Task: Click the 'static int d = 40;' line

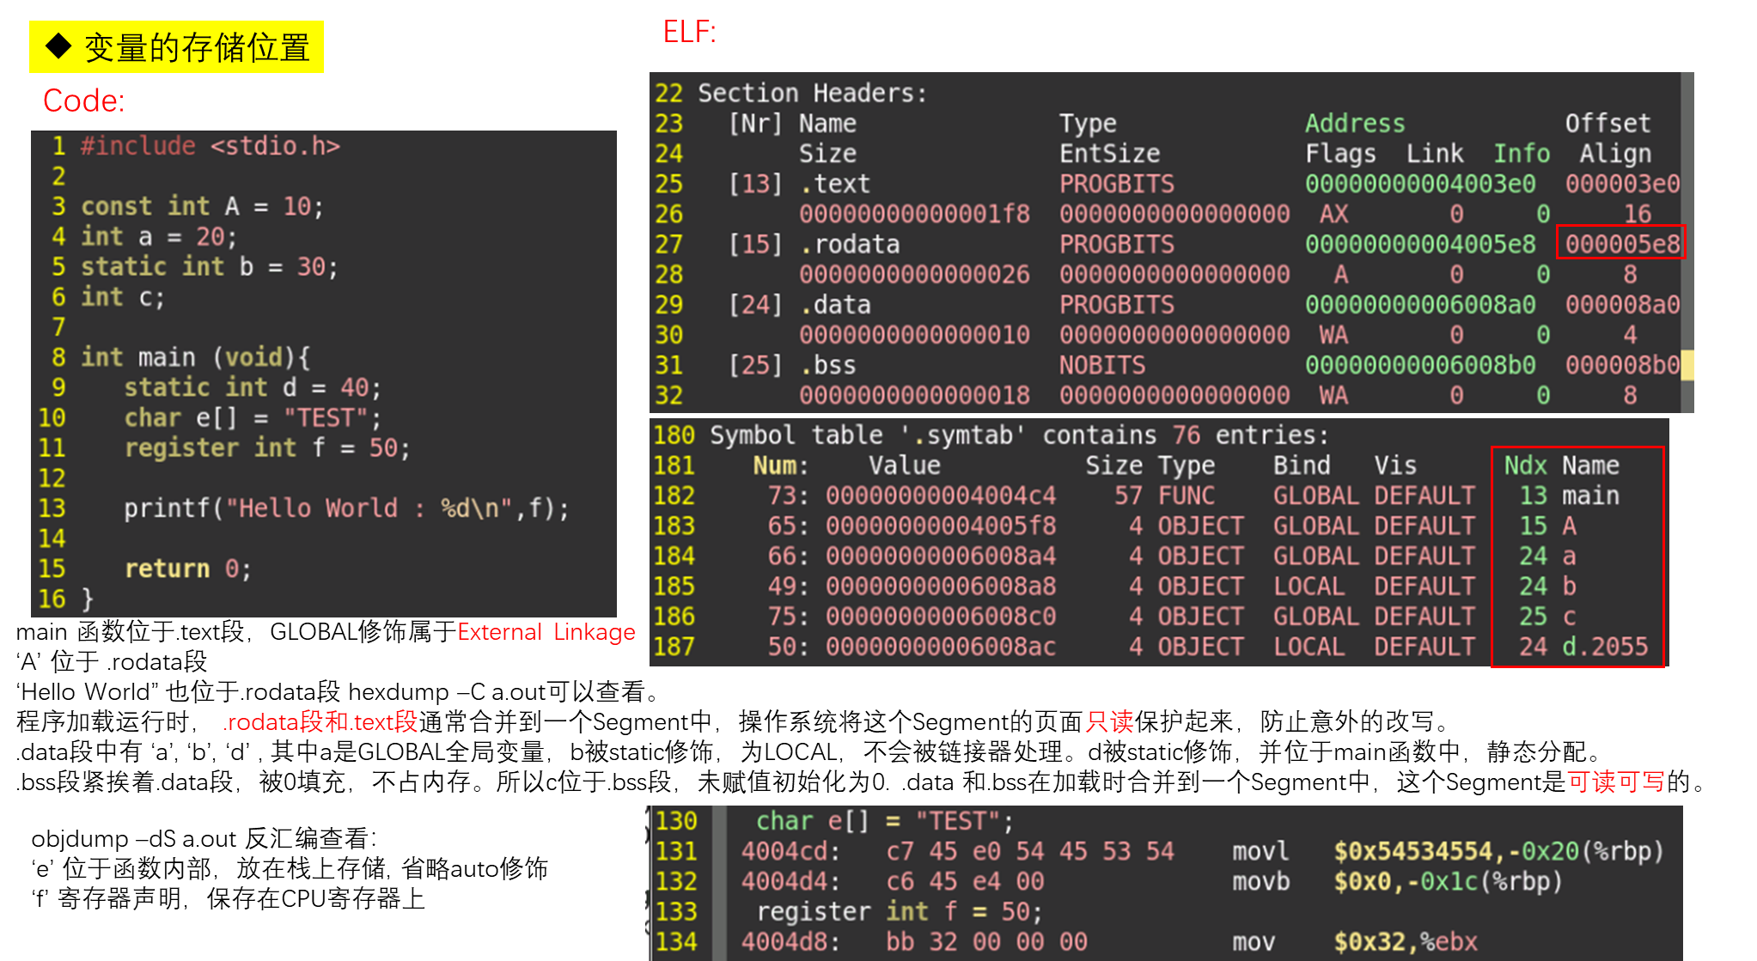Action: (253, 387)
